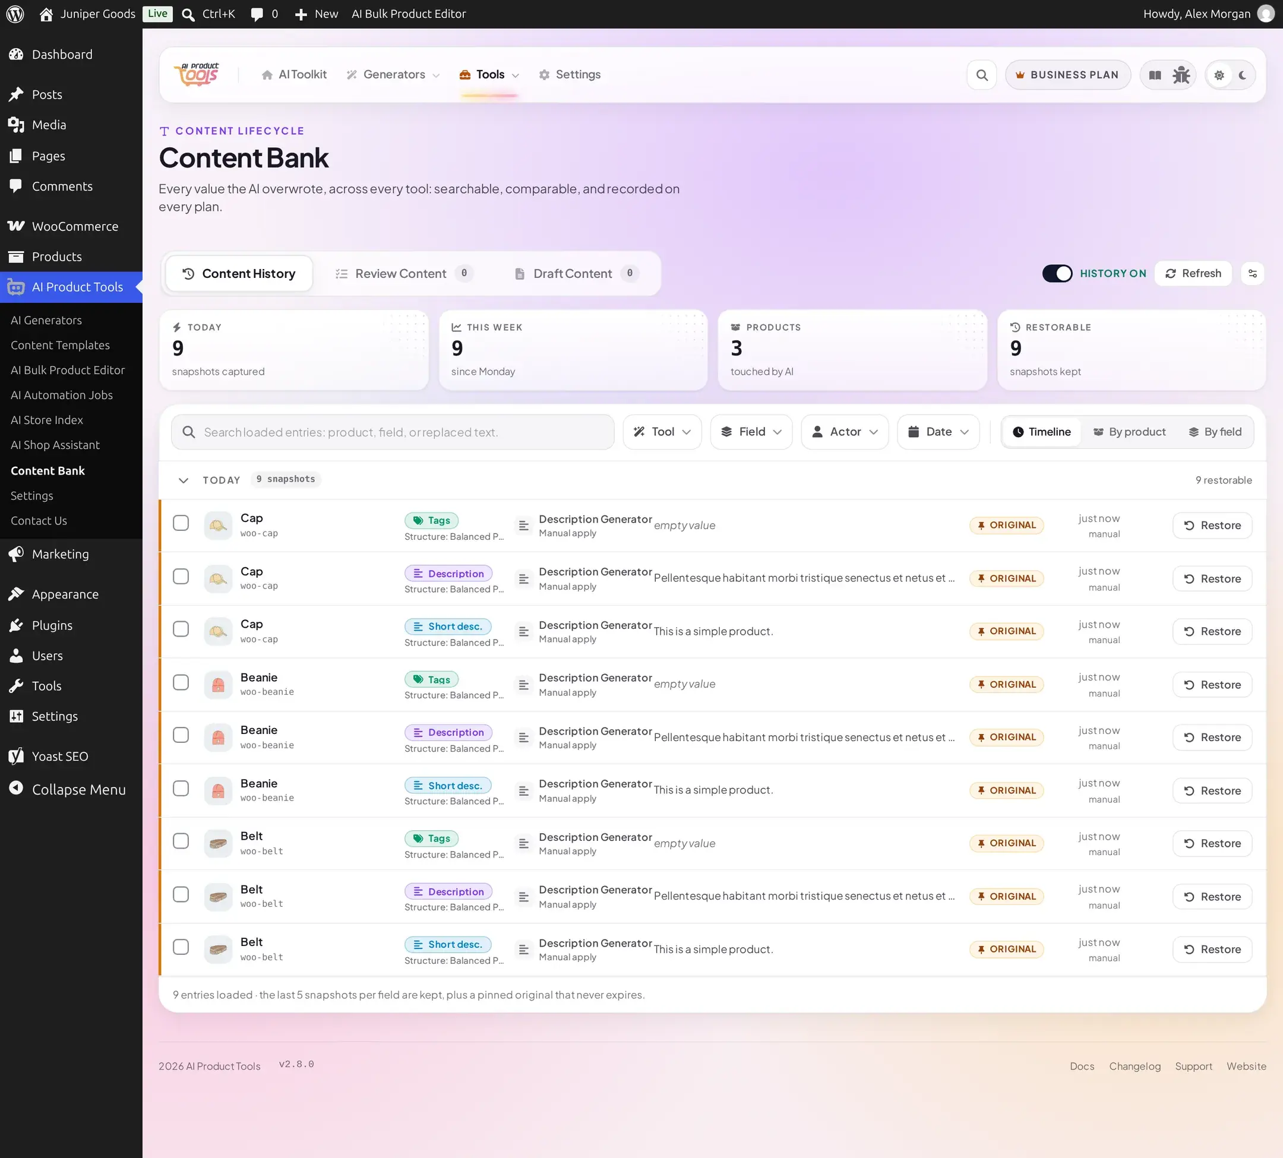
Task: Switch to By field view
Action: (1215, 432)
